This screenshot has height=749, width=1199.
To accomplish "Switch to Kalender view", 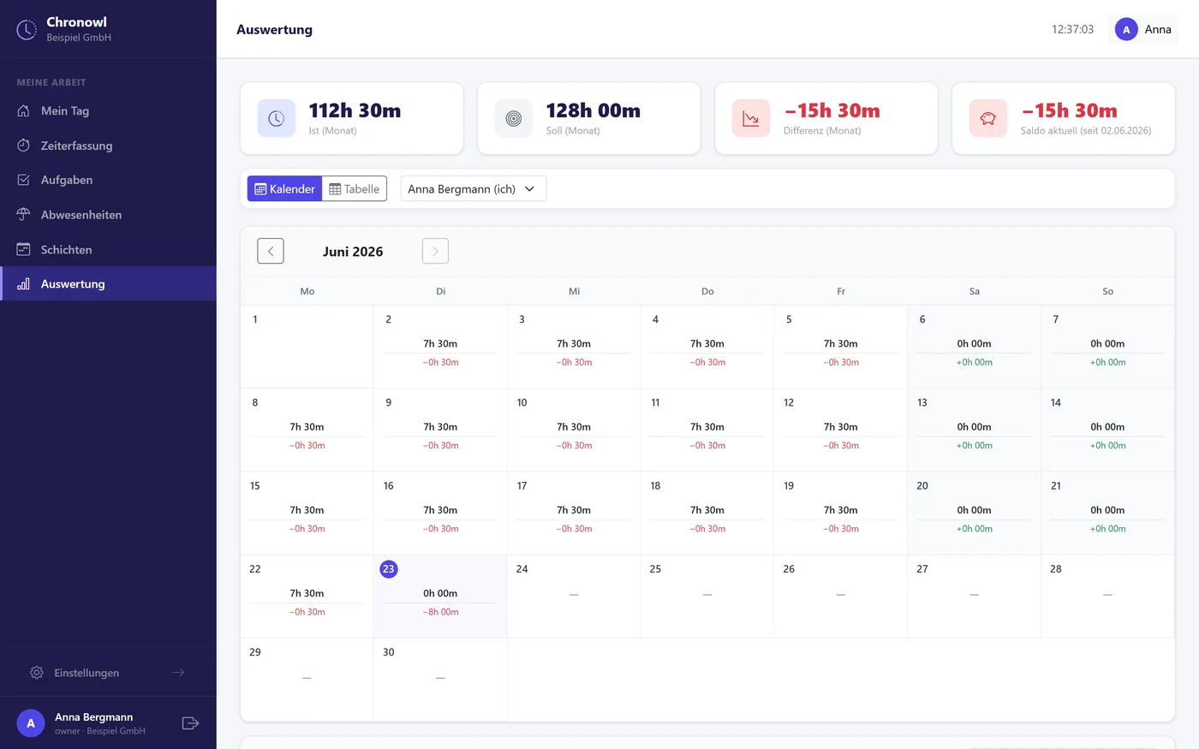I will click(x=284, y=189).
